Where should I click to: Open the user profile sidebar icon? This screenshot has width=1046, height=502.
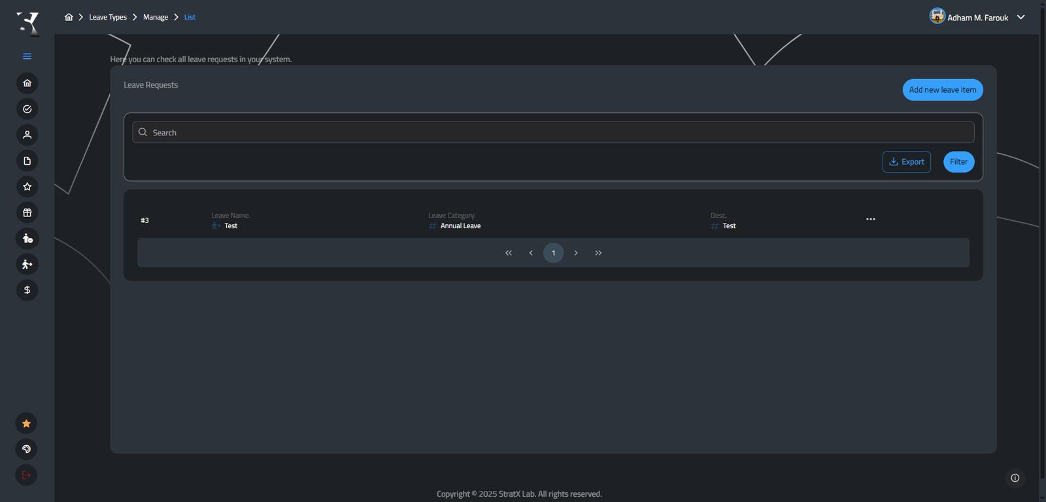27,135
